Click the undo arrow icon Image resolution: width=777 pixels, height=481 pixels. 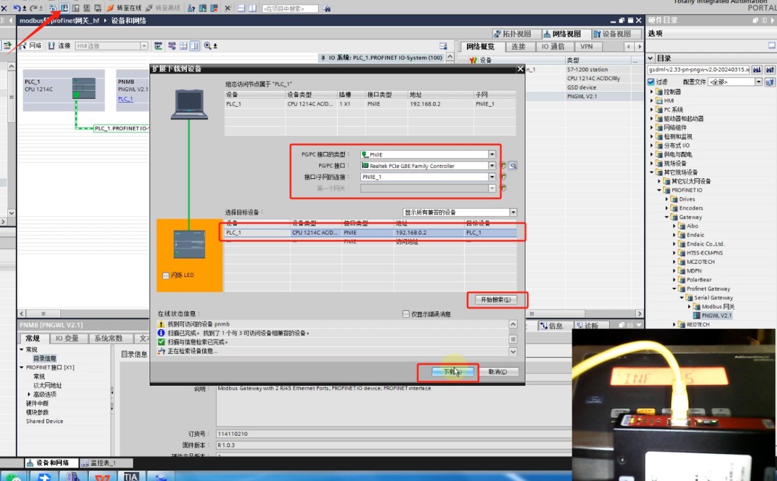(x=17, y=8)
